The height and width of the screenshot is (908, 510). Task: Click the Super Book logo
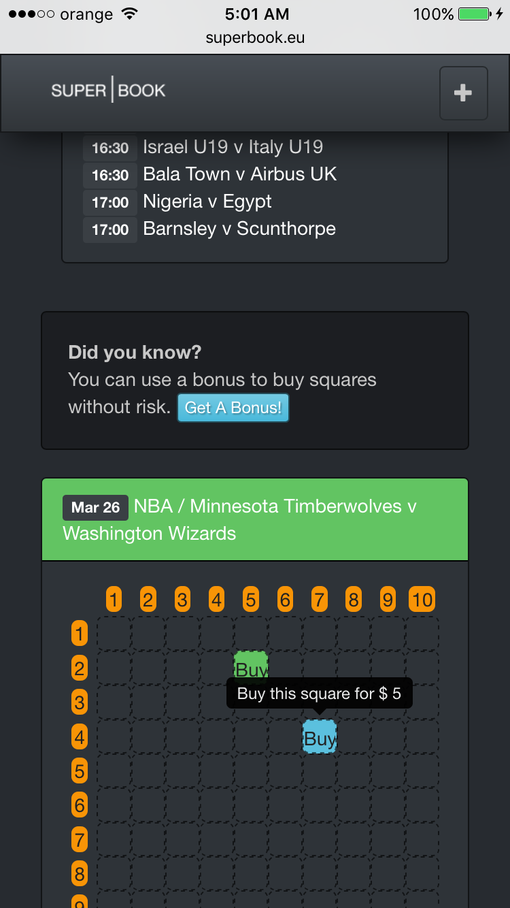[x=108, y=91]
